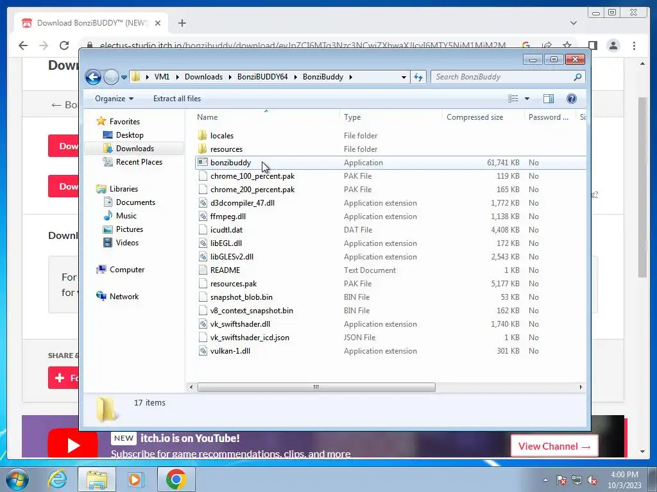Select the ffmpeg.dll file icon
Viewport: 657px width, 492px height.
point(202,217)
